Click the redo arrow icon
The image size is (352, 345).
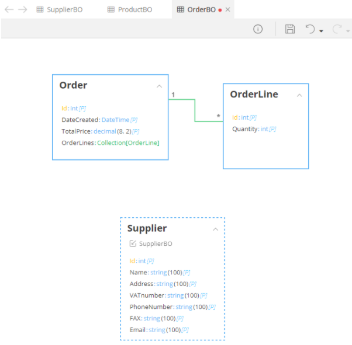(x=337, y=29)
